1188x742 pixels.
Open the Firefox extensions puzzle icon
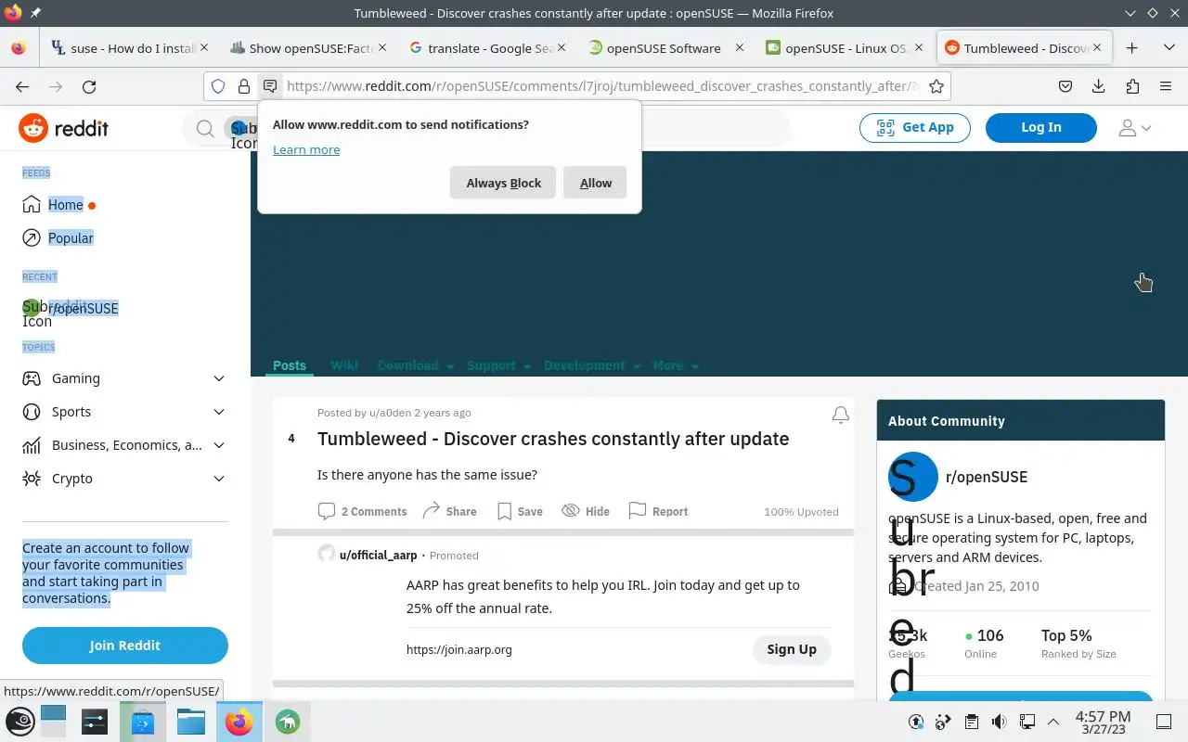coord(1132,86)
